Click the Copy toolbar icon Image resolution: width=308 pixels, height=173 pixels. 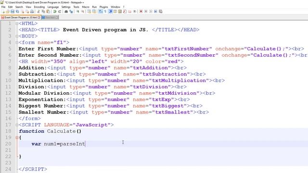click(x=43, y=12)
